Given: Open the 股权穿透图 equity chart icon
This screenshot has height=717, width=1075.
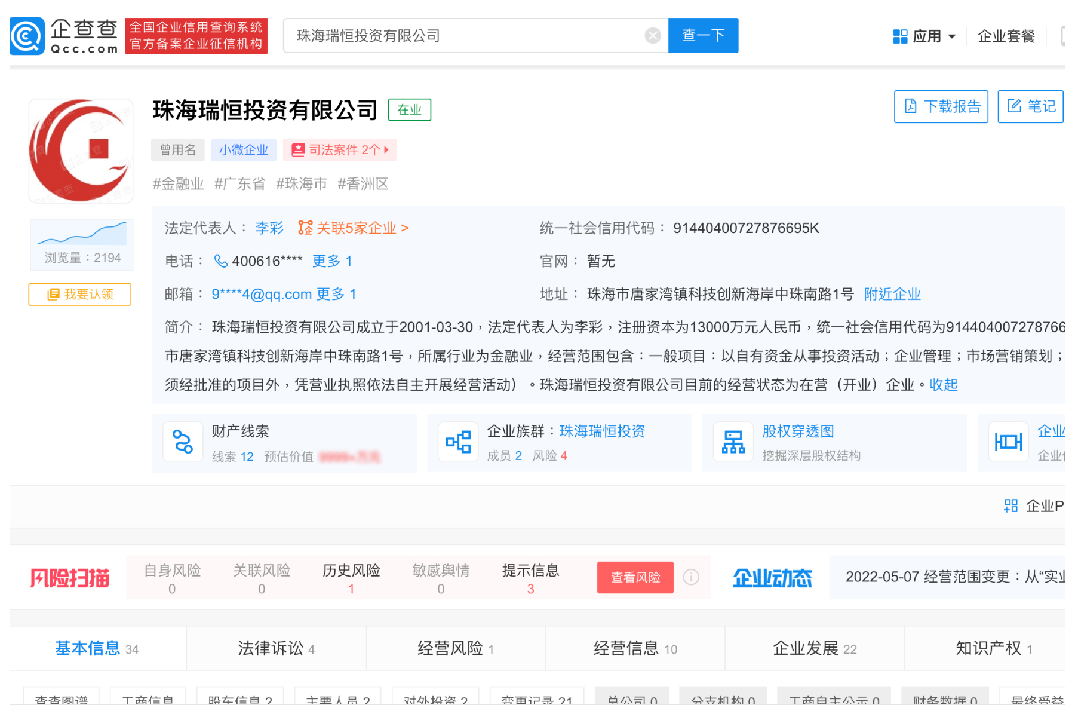Looking at the screenshot, I should [x=733, y=442].
